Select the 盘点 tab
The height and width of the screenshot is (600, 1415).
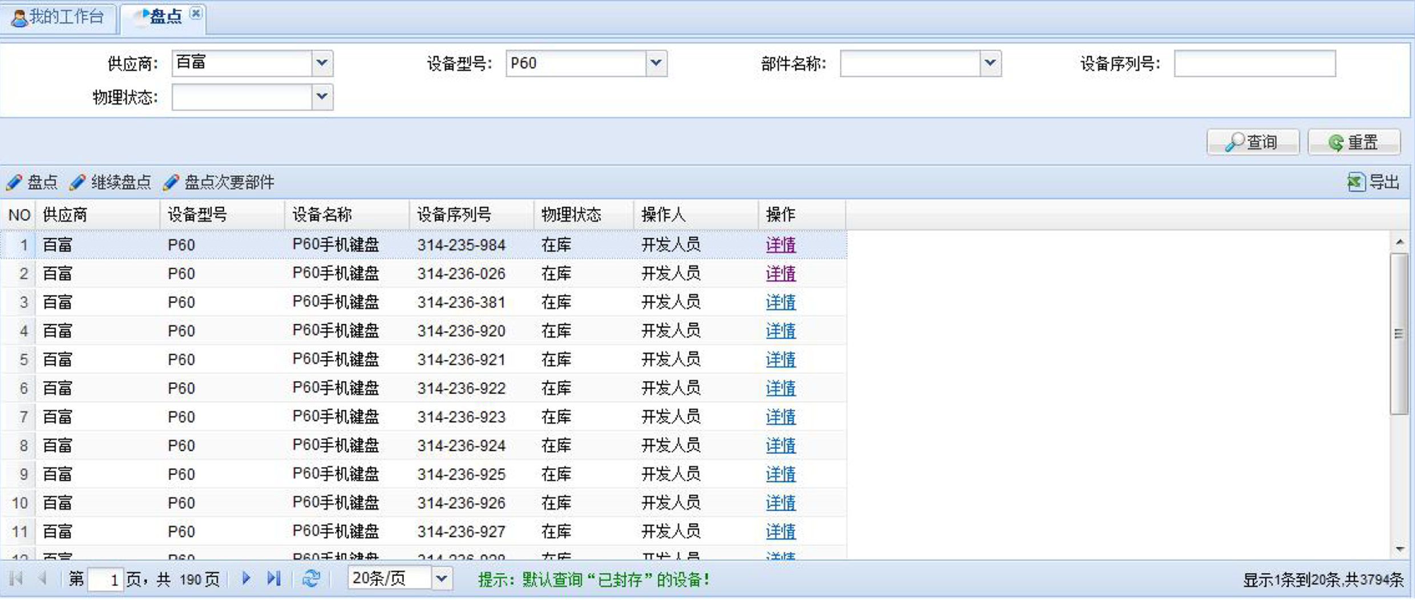tap(164, 17)
